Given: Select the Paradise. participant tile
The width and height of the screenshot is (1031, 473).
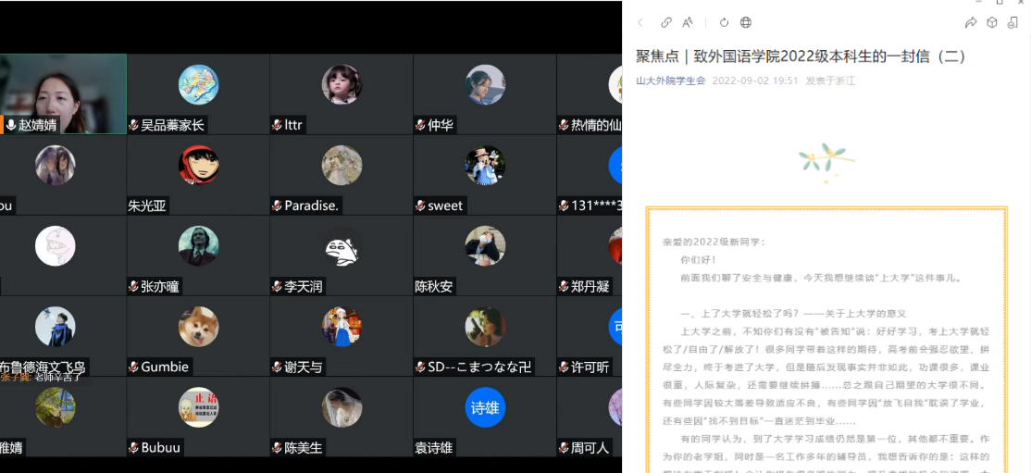Looking at the screenshot, I should tap(342, 176).
